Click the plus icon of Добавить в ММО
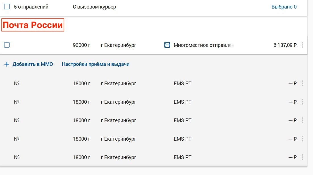The image size is (313, 175). [7, 64]
